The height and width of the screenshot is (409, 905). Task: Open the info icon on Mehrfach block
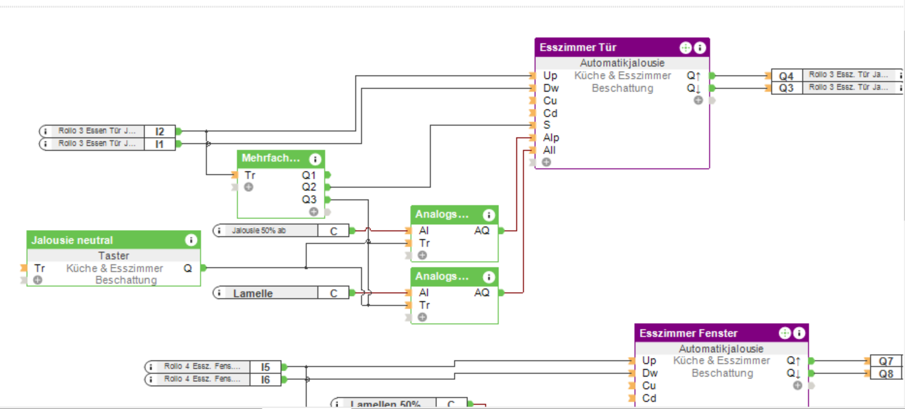[315, 159]
